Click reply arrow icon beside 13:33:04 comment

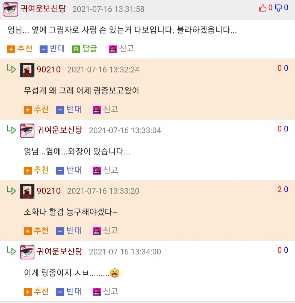click(x=11, y=129)
